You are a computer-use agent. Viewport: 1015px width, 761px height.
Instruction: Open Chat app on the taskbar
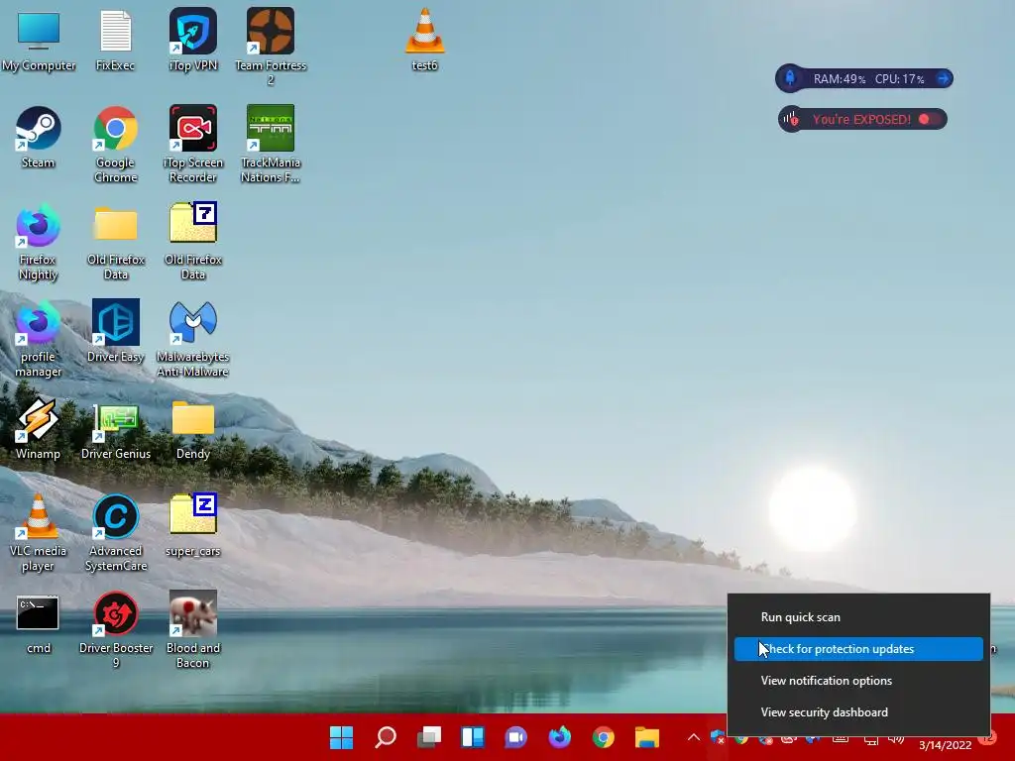pyautogui.click(x=515, y=737)
